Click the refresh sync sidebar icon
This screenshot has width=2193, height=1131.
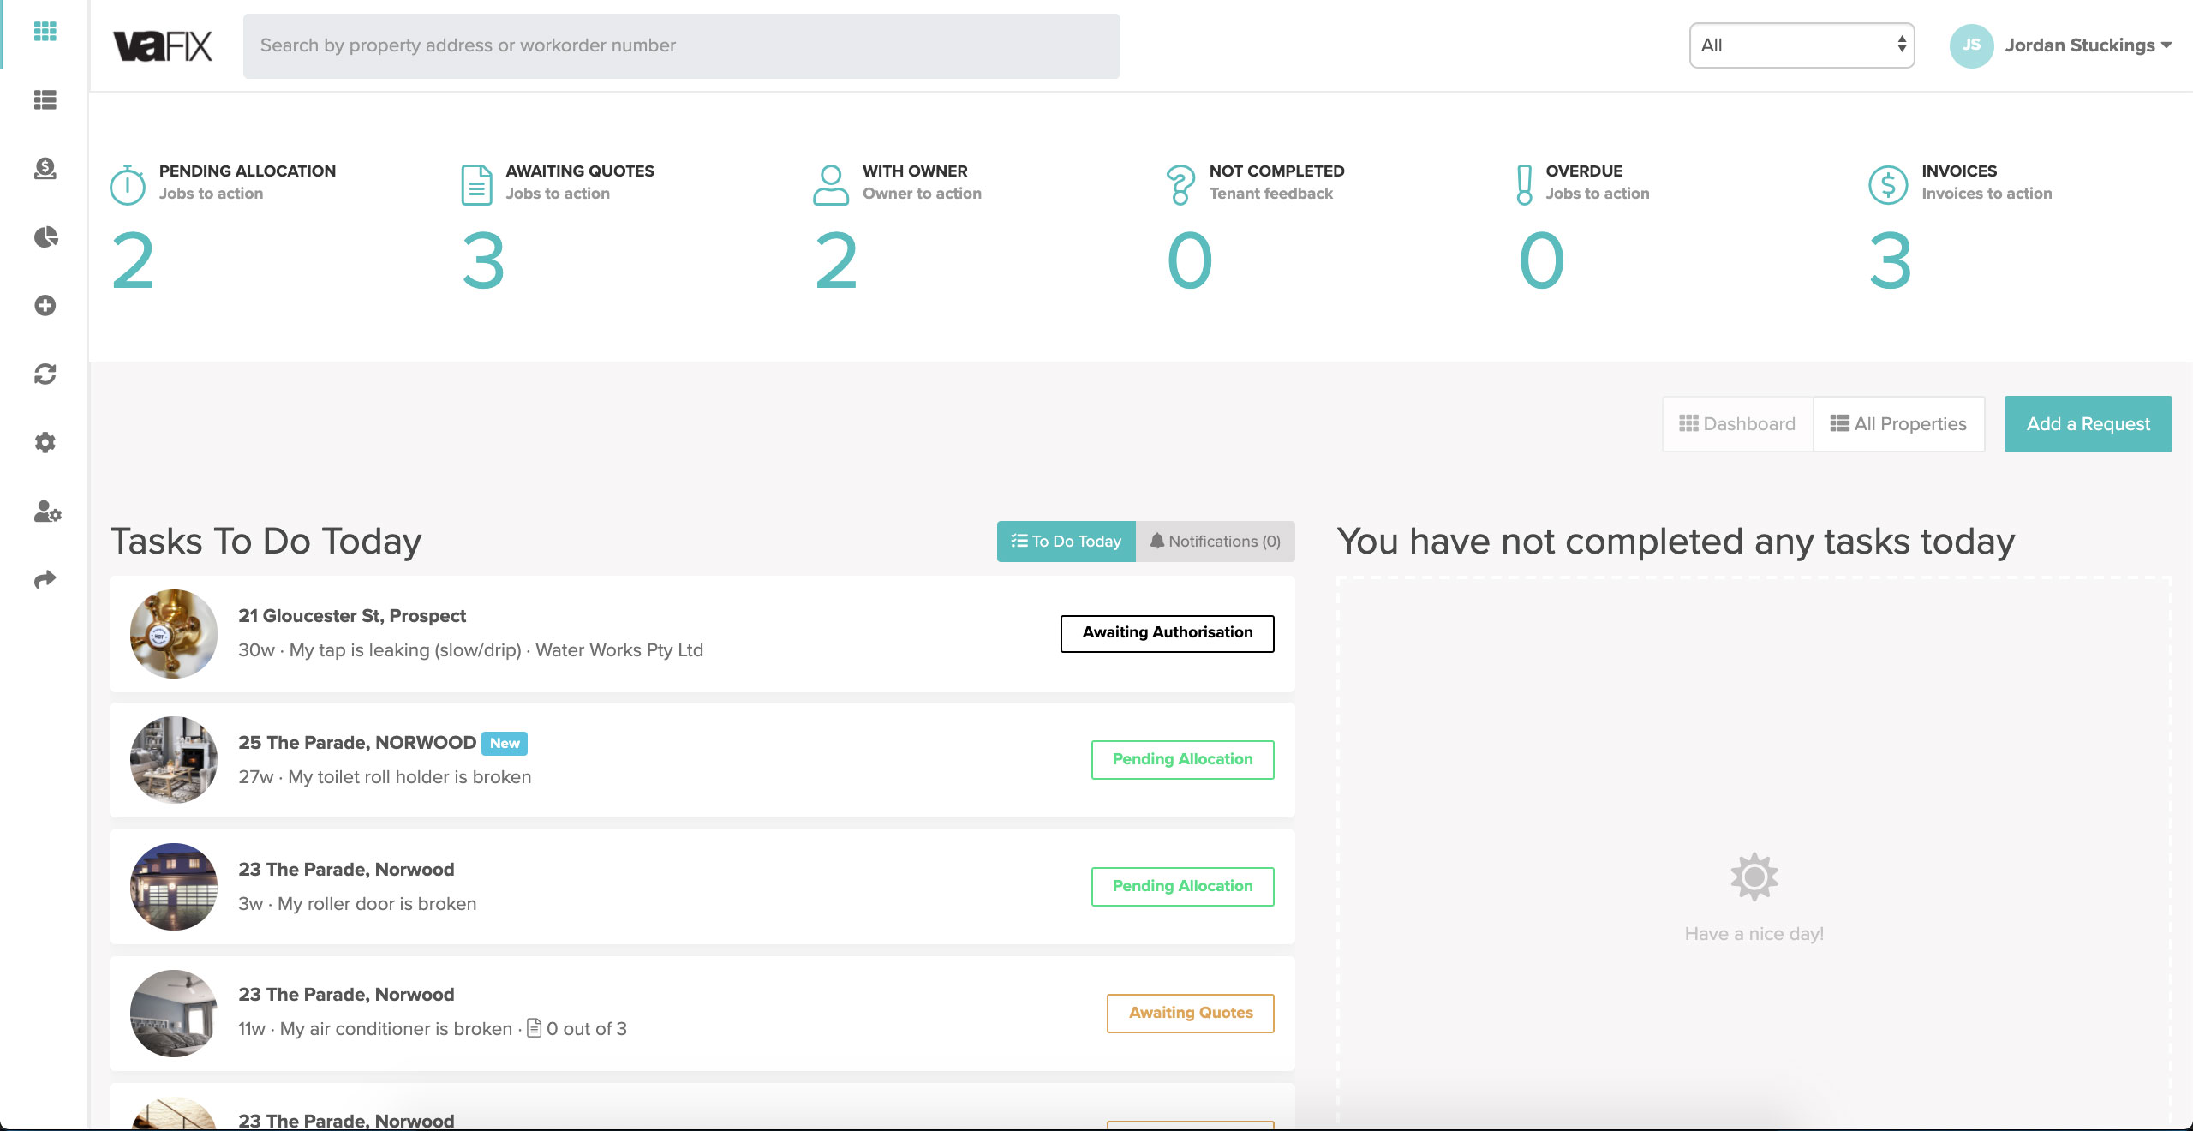(45, 374)
